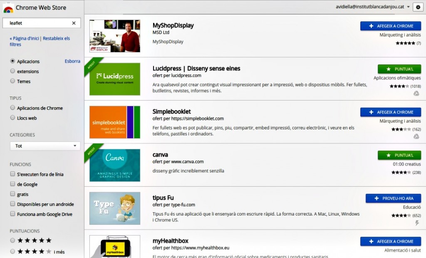
Task: Open the tipus Fu title
Action: pos(163,198)
